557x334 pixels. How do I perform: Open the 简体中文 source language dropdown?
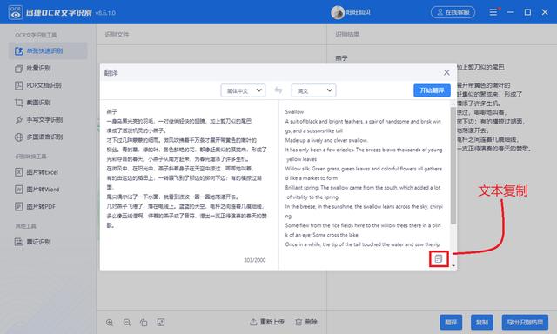(x=243, y=90)
